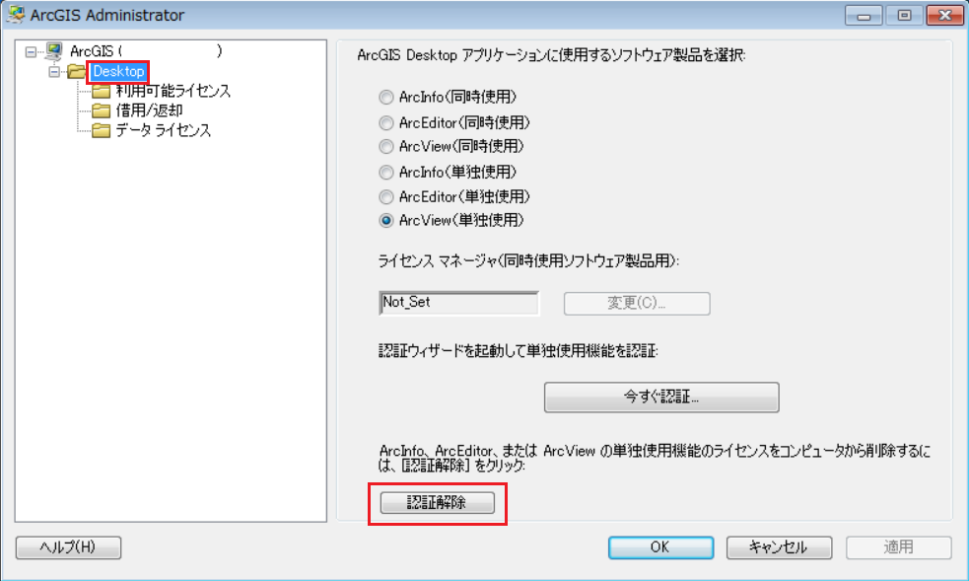
Task: Open 利用可能ライセンス tree item
Action: (173, 91)
